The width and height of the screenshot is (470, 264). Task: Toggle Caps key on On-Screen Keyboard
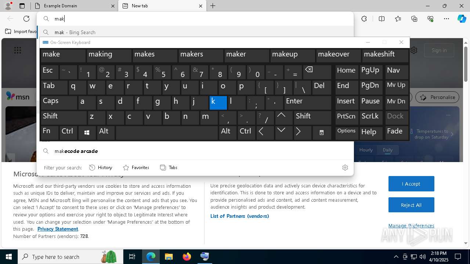(x=59, y=102)
